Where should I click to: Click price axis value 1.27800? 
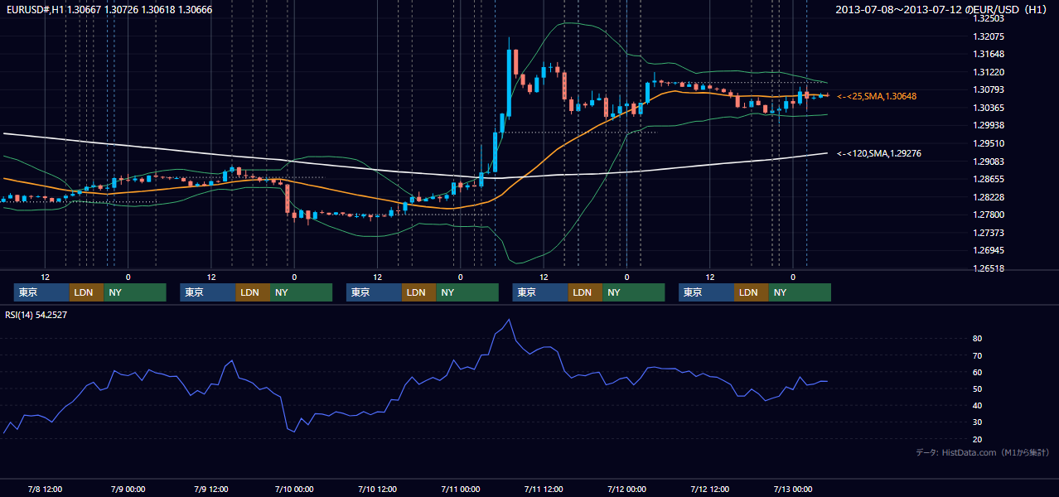pyautogui.click(x=989, y=215)
